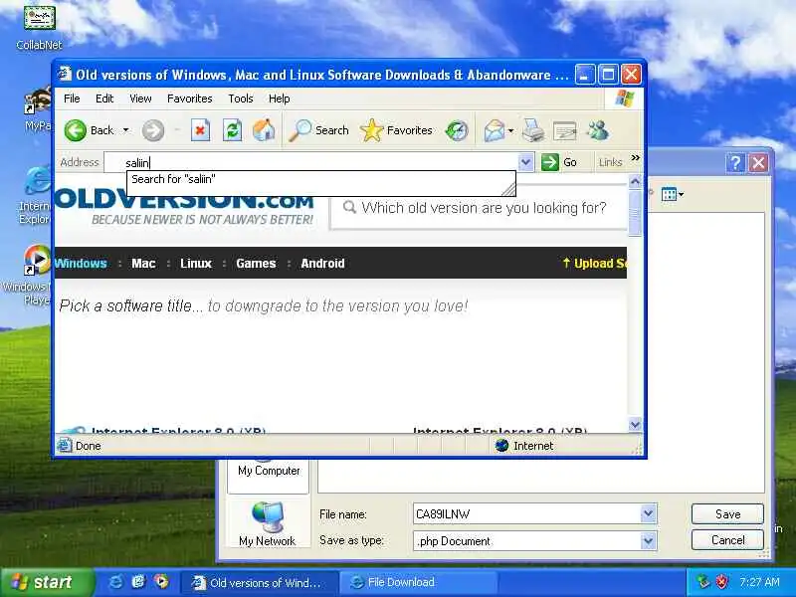Click Save in the save dialog
Viewport: 796px width, 597px height.
[x=727, y=514]
